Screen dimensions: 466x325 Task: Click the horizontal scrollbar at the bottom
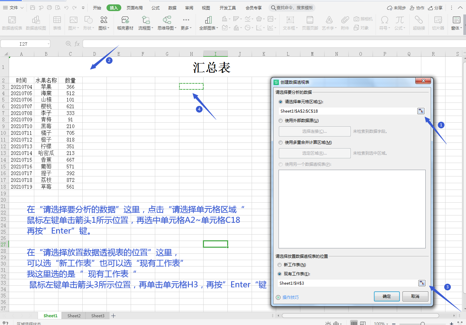360,316
